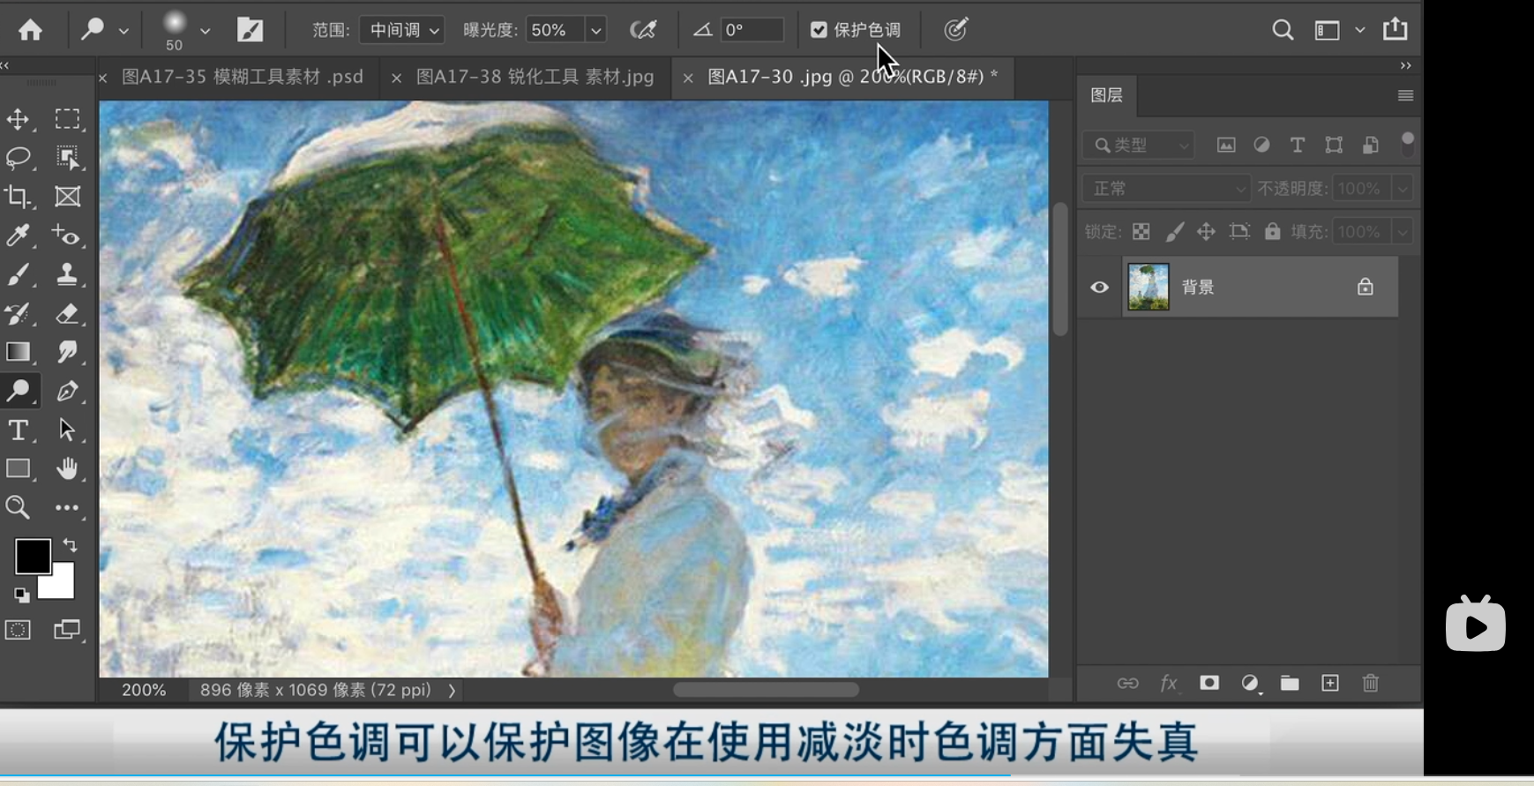Open the Dodge tool preset picker

tap(102, 30)
